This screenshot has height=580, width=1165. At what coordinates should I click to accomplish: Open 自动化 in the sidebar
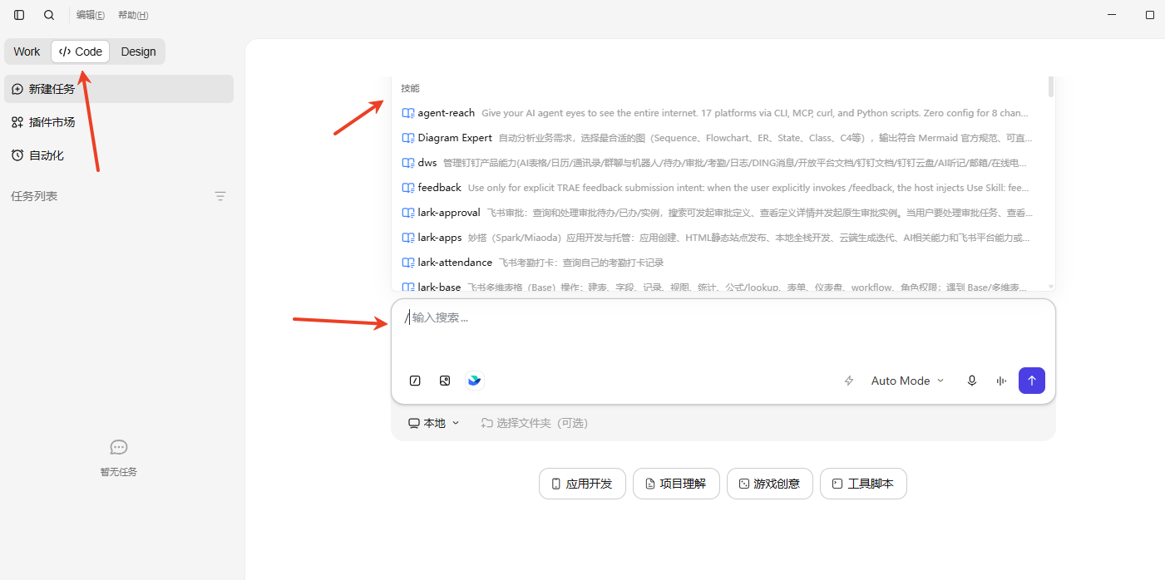(119, 155)
